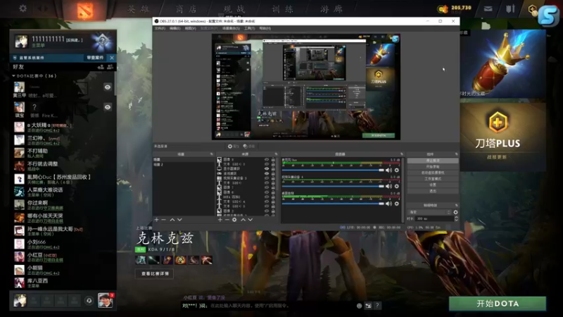Pop out the 混音器 dock with its header icon
The width and height of the screenshot is (563, 317).
402,154
